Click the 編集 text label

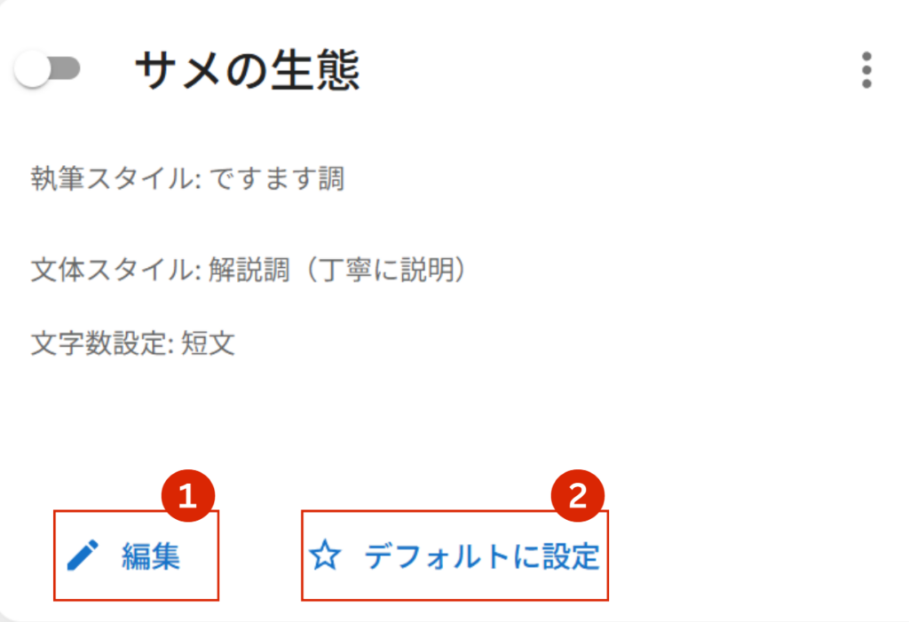151,556
